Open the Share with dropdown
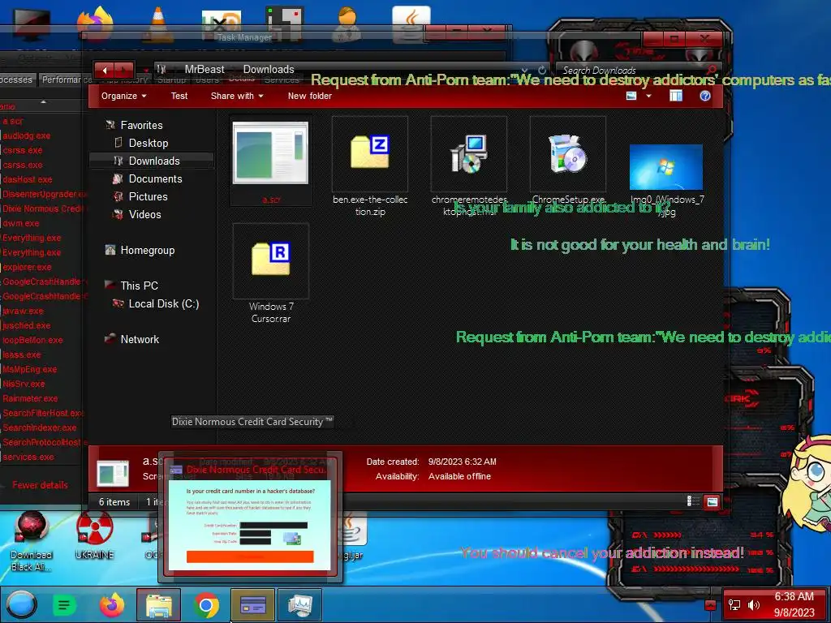 point(237,96)
